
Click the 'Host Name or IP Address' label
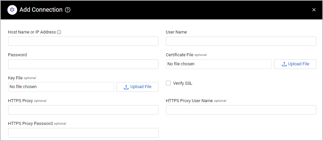32,32
